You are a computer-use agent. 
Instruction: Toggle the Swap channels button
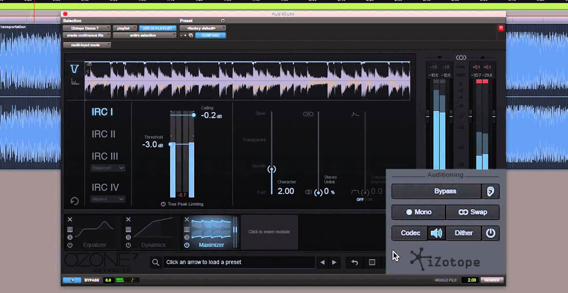[x=473, y=212]
